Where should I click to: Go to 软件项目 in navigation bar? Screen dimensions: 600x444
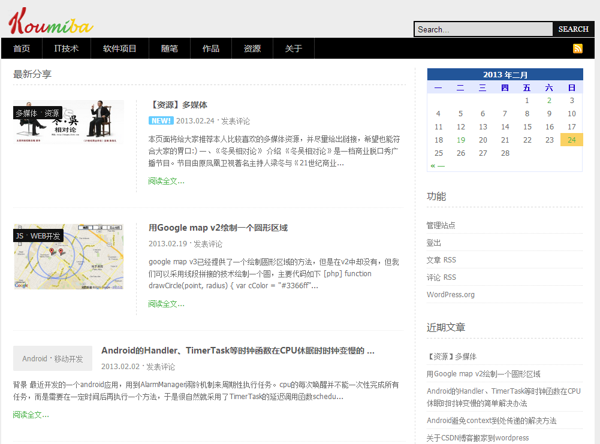pyautogui.click(x=120, y=49)
